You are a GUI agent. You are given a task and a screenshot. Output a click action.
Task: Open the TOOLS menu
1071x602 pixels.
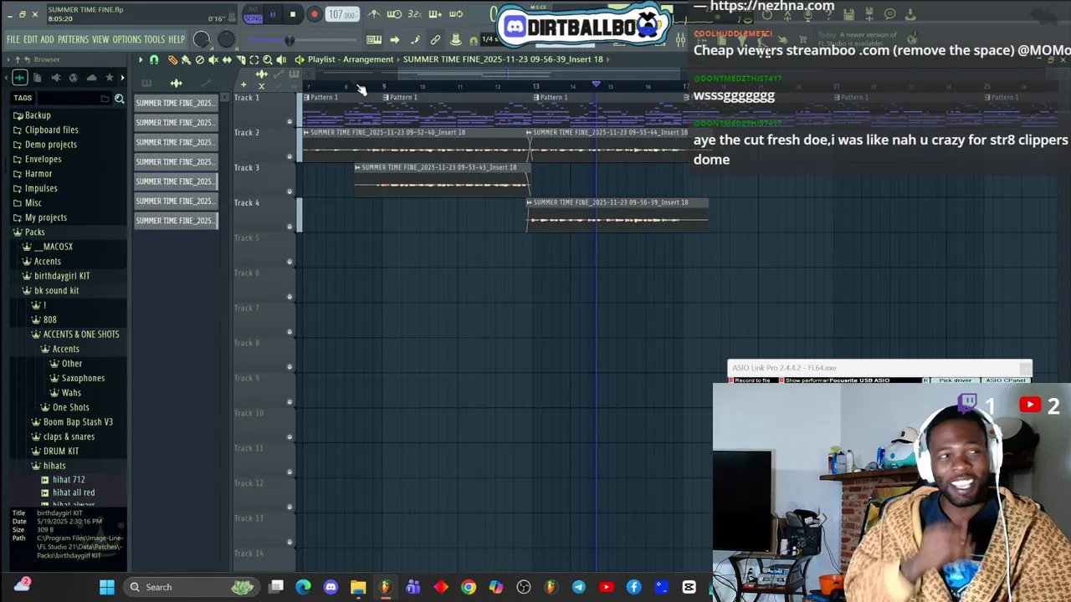tap(154, 39)
